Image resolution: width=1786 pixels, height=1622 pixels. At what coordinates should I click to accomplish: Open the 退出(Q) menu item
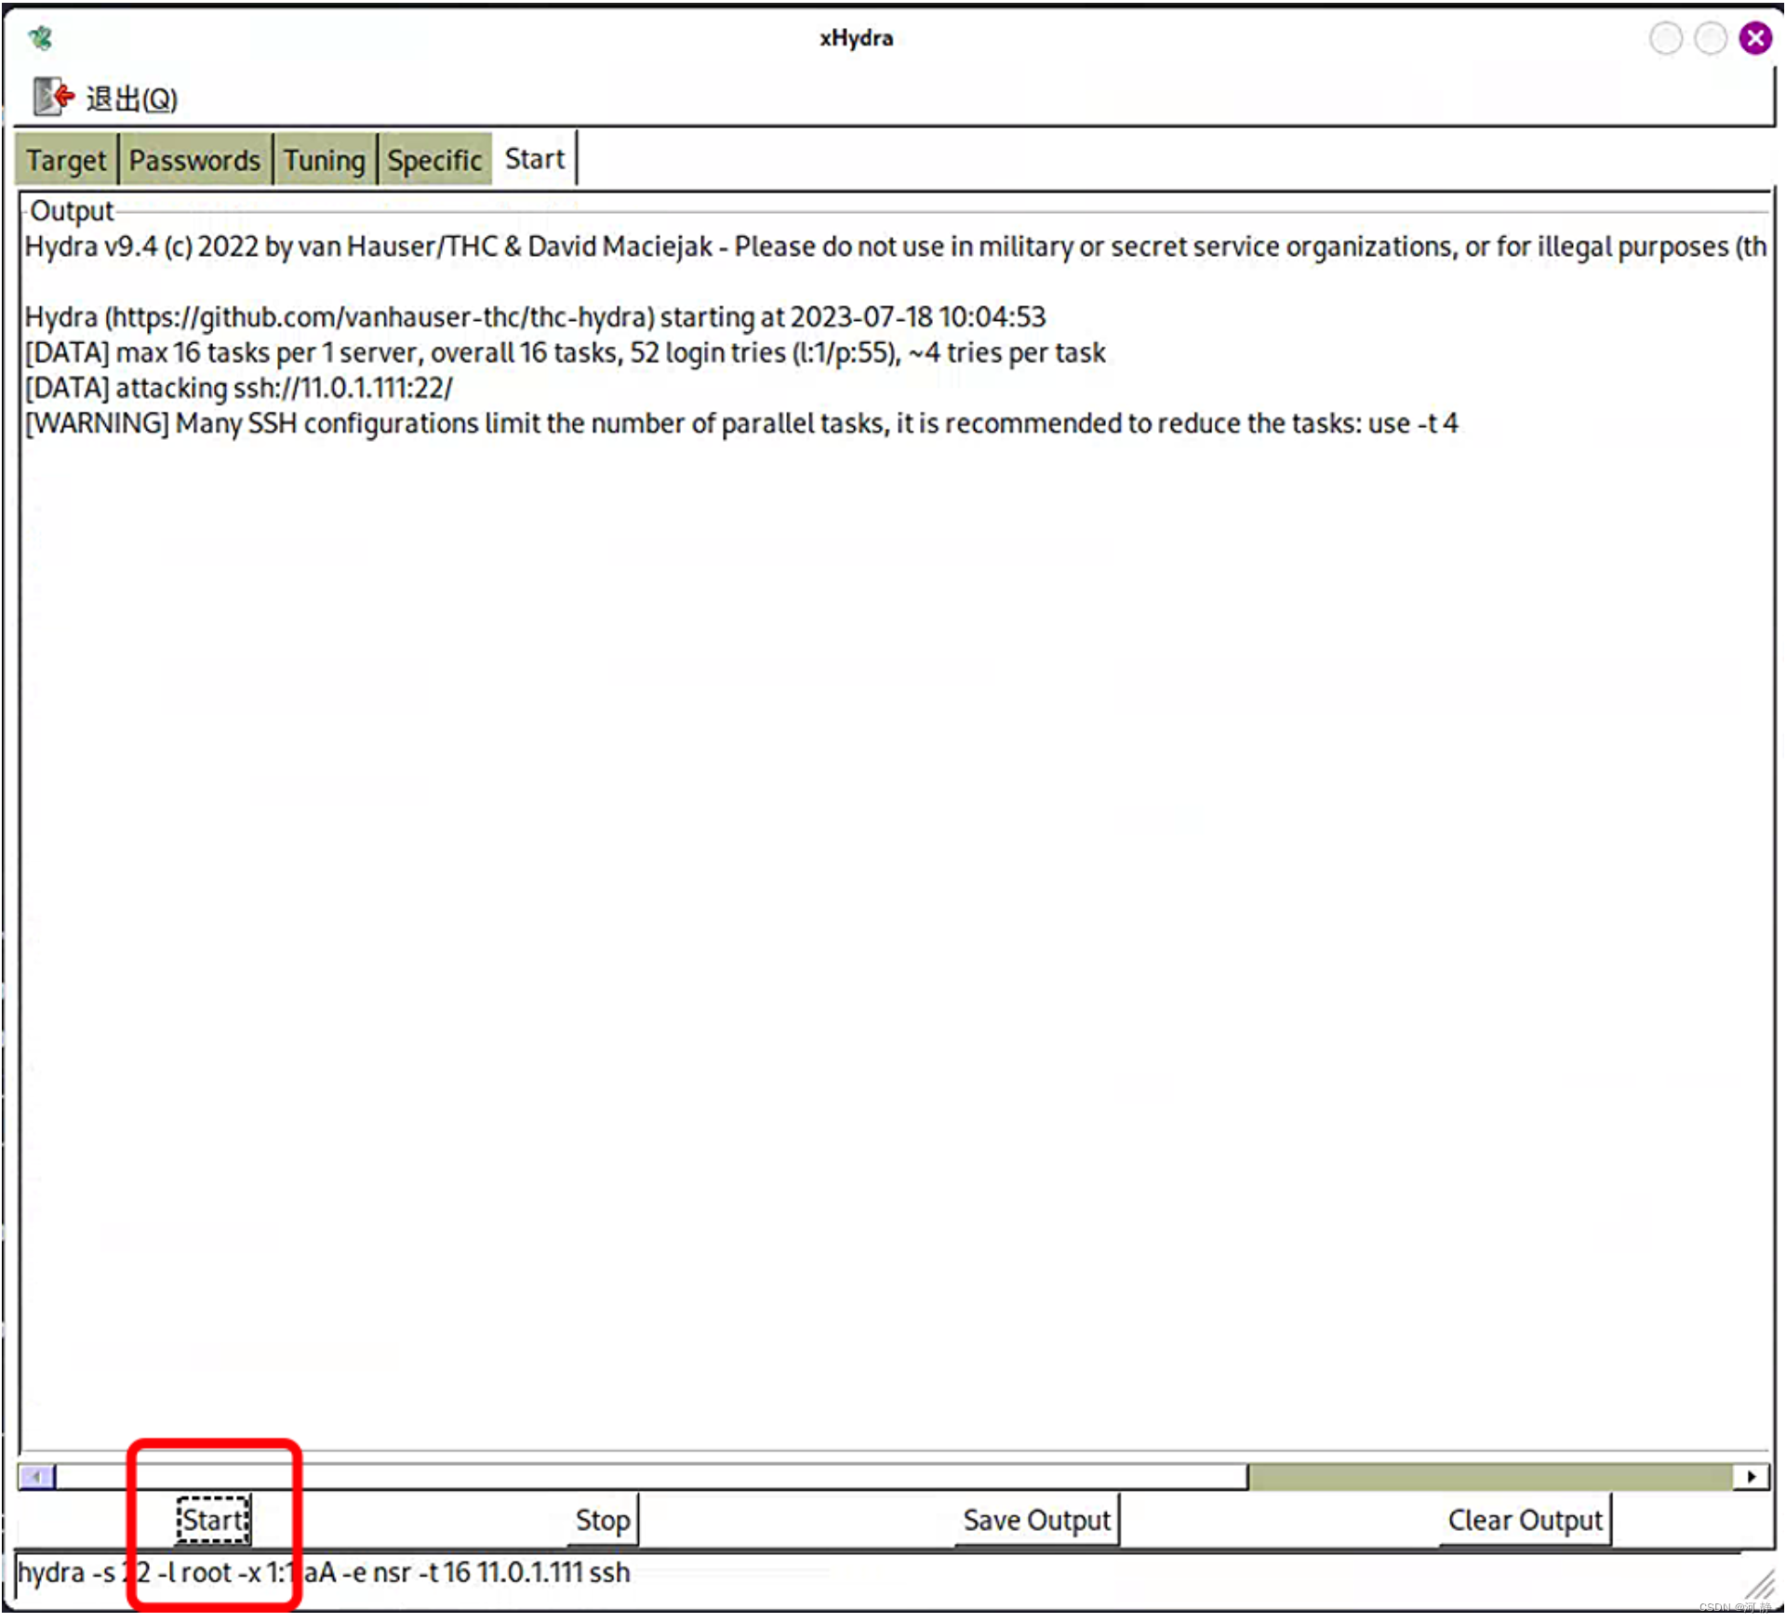tap(131, 99)
